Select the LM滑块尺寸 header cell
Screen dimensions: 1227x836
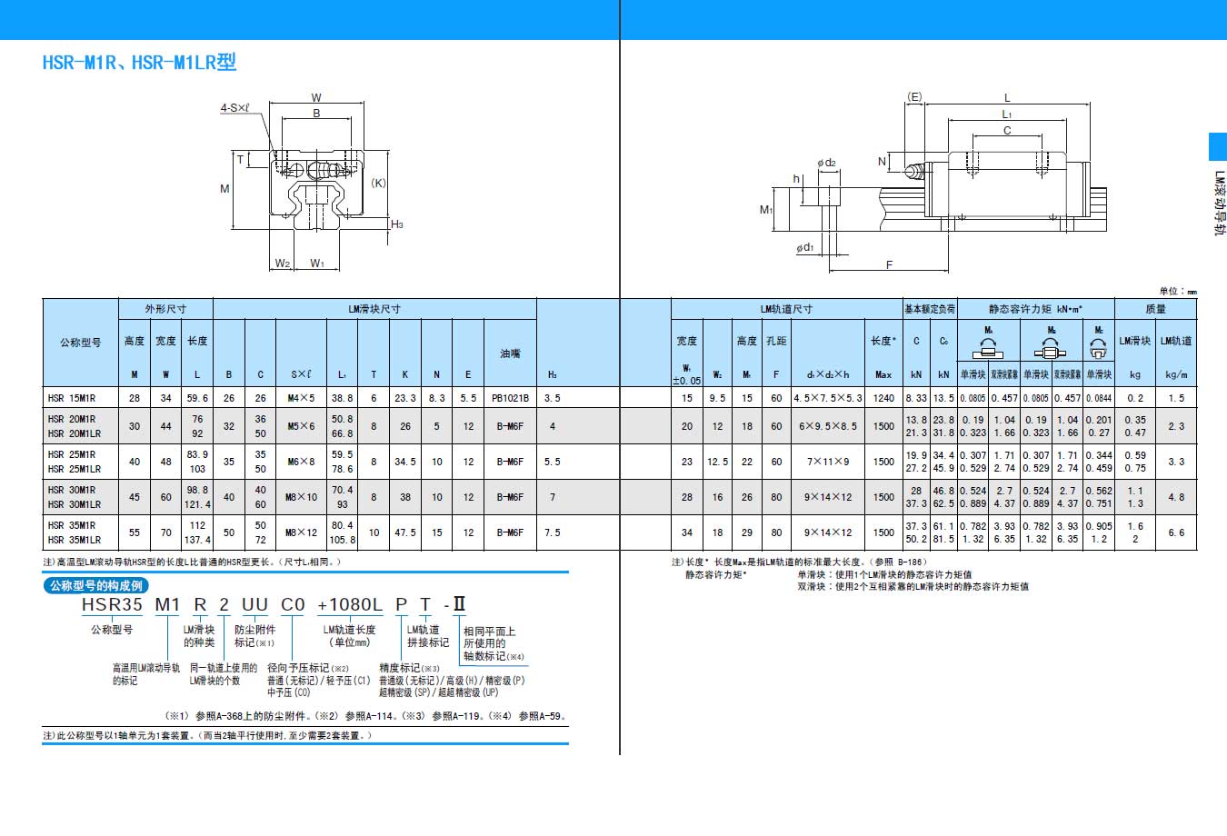374,309
